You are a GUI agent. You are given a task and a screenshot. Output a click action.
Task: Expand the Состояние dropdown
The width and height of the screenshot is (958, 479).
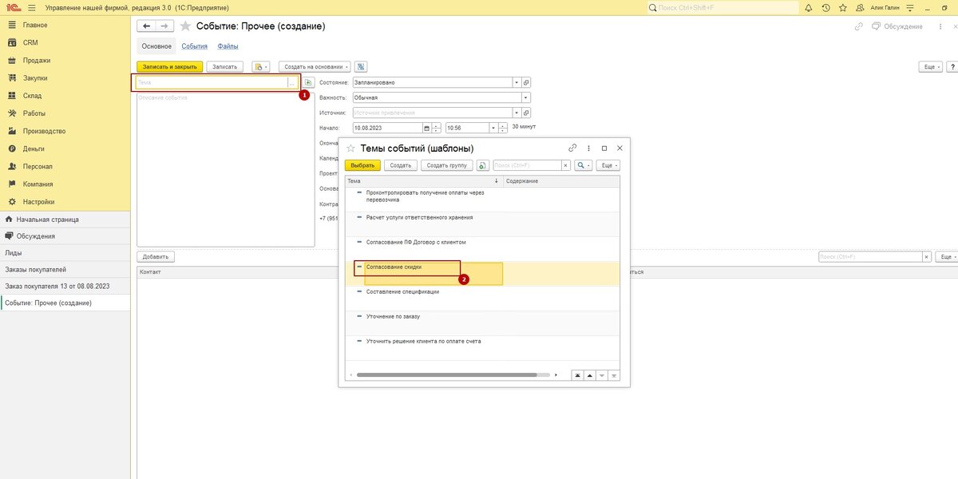(x=517, y=82)
